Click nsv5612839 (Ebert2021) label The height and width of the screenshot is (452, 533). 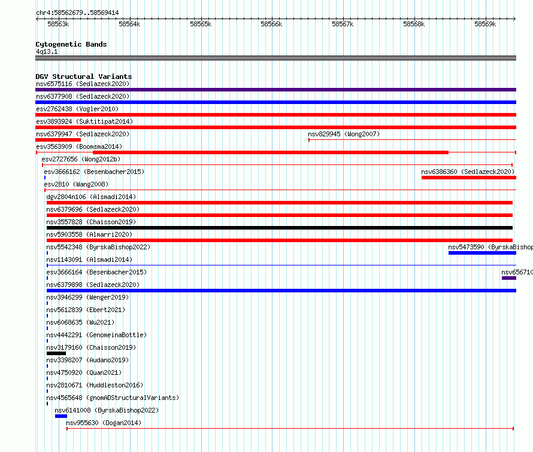pyautogui.click(x=86, y=310)
